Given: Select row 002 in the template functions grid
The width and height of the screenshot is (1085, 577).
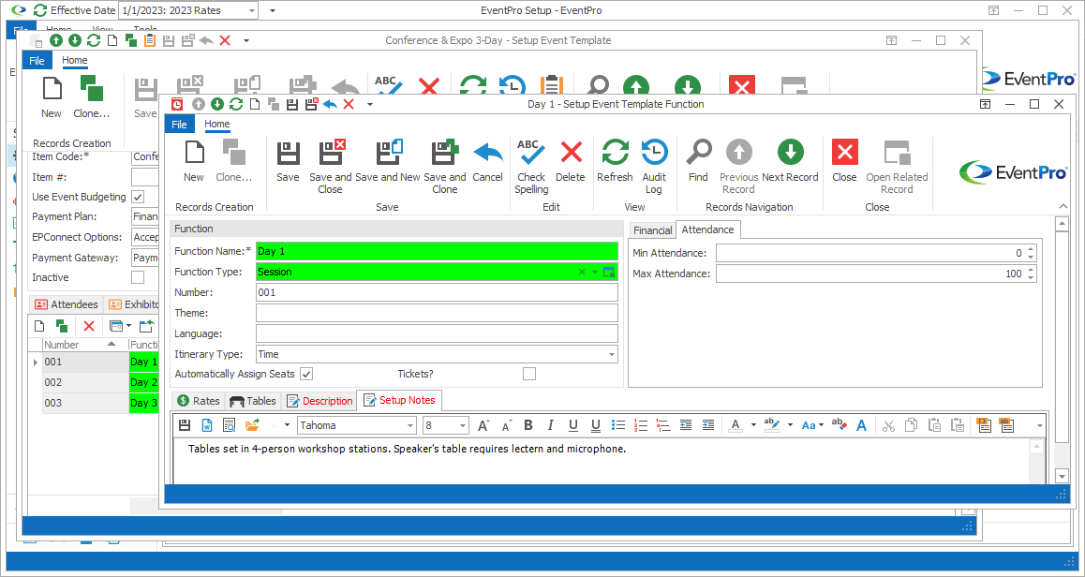Looking at the screenshot, I should [94, 382].
